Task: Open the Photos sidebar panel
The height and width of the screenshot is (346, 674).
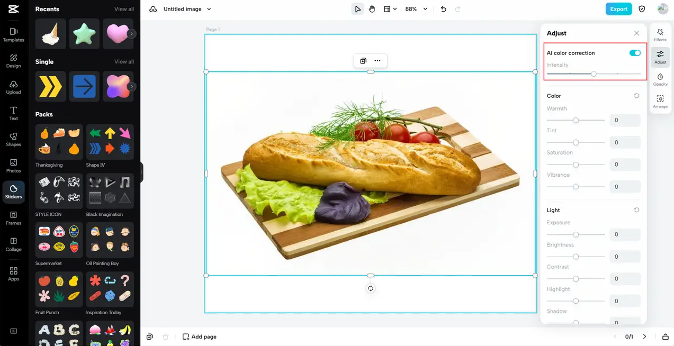Action: [14, 166]
